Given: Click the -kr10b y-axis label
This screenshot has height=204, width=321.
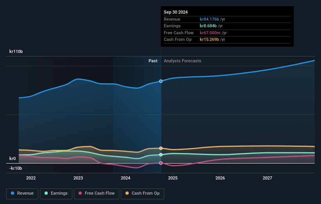Looking at the screenshot, I should coord(16,168).
